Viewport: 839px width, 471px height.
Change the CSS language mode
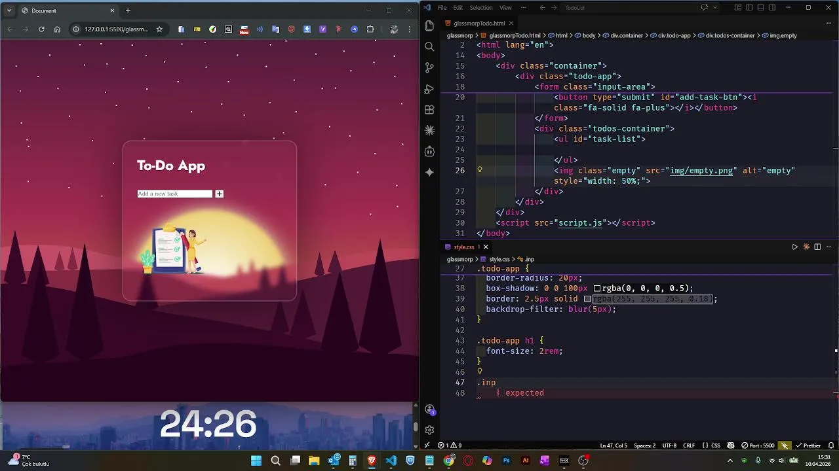(714, 445)
